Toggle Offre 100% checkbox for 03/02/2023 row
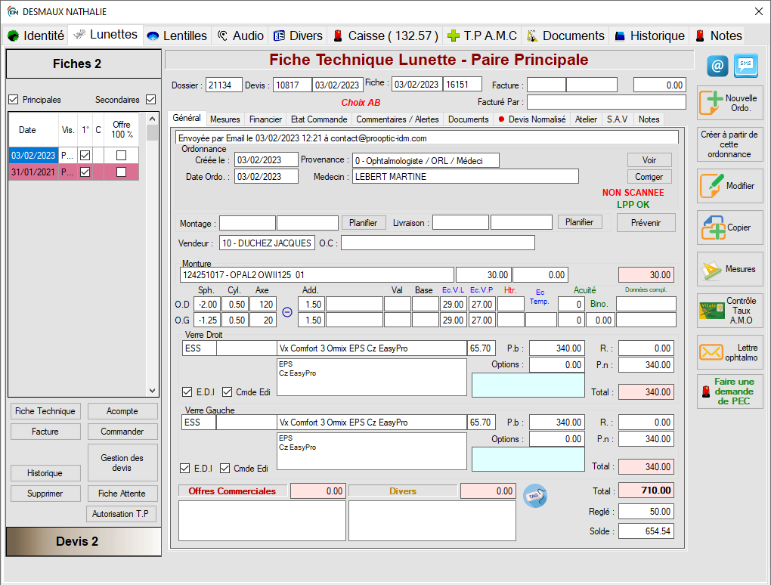Viewport: 771px width, 585px height. pos(121,156)
